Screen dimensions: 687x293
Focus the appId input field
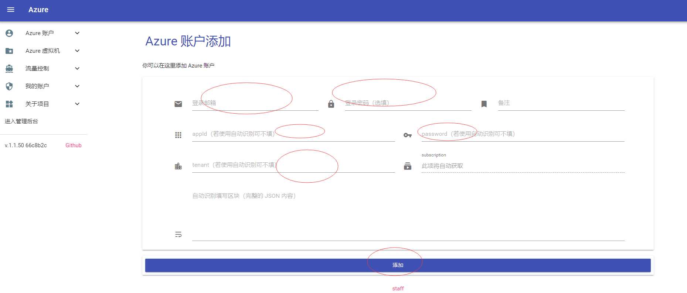(x=293, y=134)
